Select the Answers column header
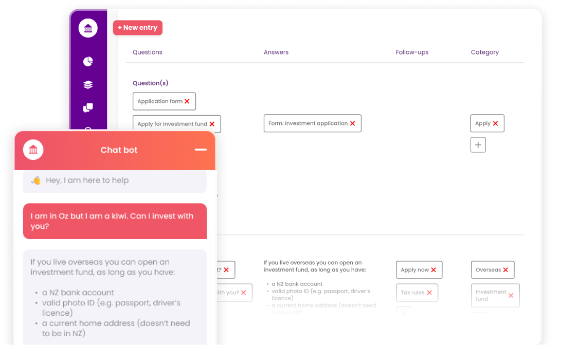 276,52
